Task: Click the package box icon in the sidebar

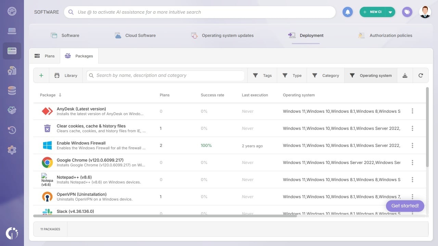Action: 12,110
